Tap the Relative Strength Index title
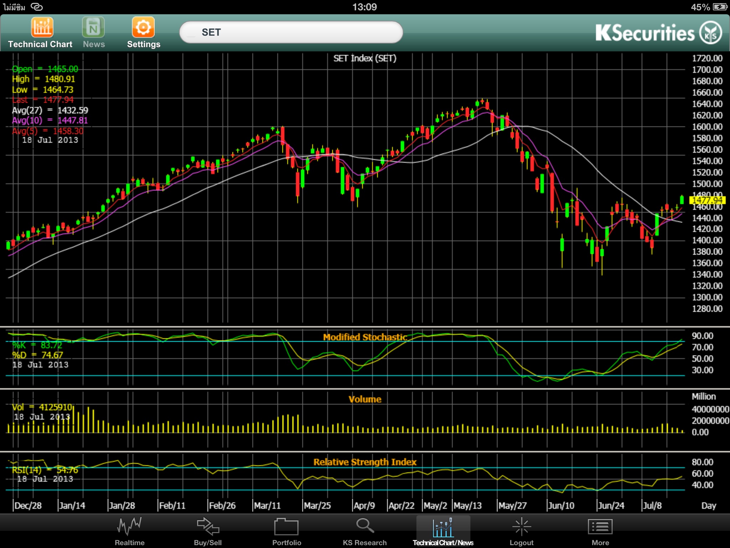730x548 pixels. coord(365,462)
